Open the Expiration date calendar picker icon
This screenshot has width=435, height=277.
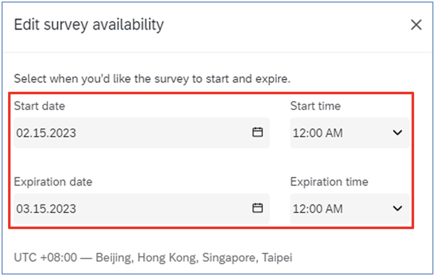pyautogui.click(x=257, y=208)
